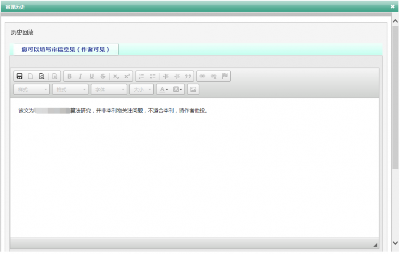The image size is (400, 254).
Task: Open the 字体 font dropdown
Action: tap(109, 89)
